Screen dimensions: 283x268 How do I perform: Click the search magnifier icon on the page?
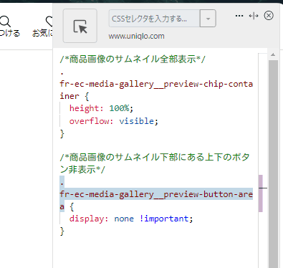[5, 21]
